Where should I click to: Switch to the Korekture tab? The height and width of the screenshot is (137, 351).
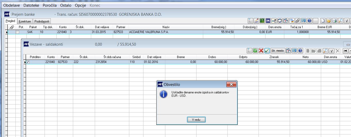pyautogui.click(x=25, y=21)
